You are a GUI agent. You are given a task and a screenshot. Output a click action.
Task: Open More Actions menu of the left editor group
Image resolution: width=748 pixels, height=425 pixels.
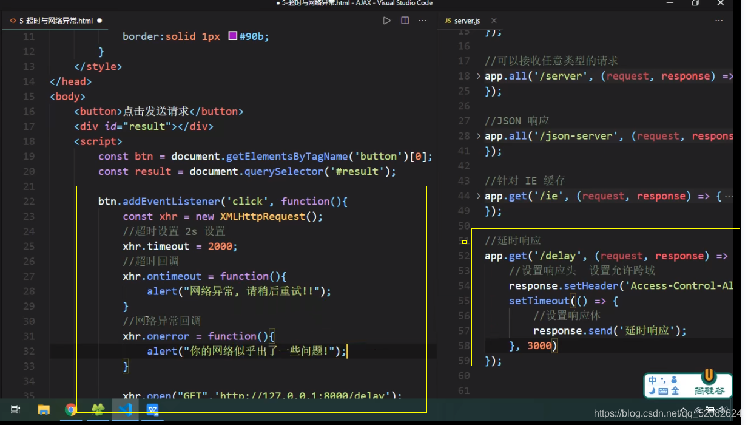click(x=423, y=21)
